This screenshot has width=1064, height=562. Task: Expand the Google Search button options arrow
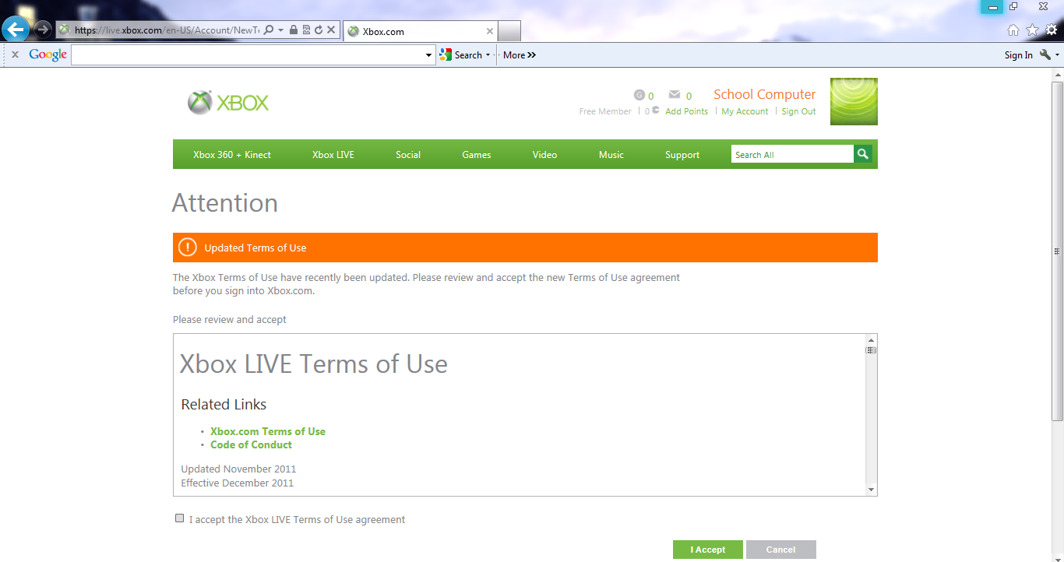click(488, 55)
